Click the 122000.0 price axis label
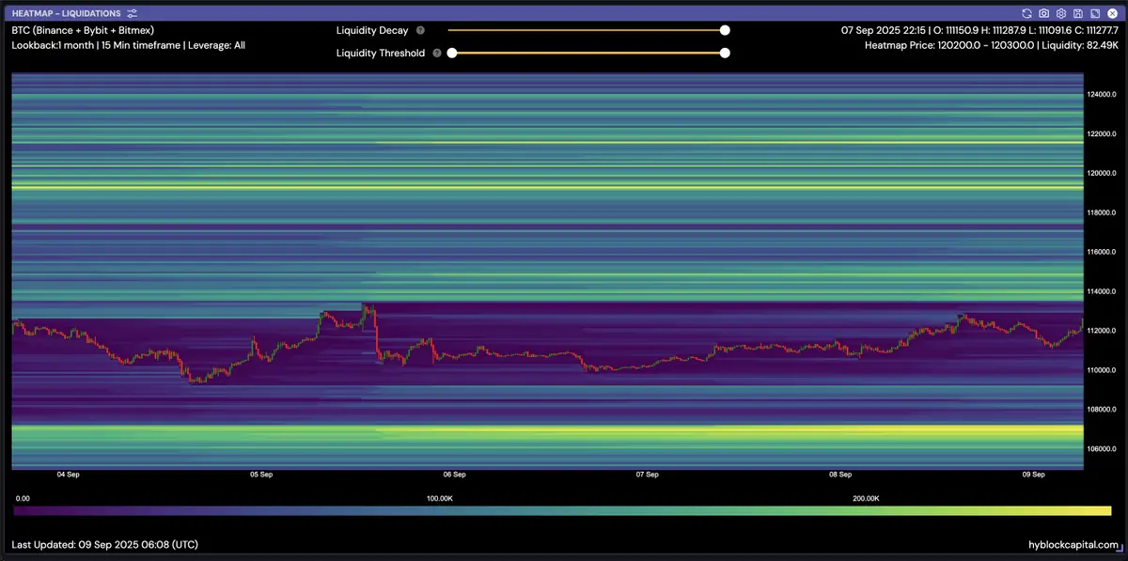The width and height of the screenshot is (1128, 561). pyautogui.click(x=1102, y=133)
